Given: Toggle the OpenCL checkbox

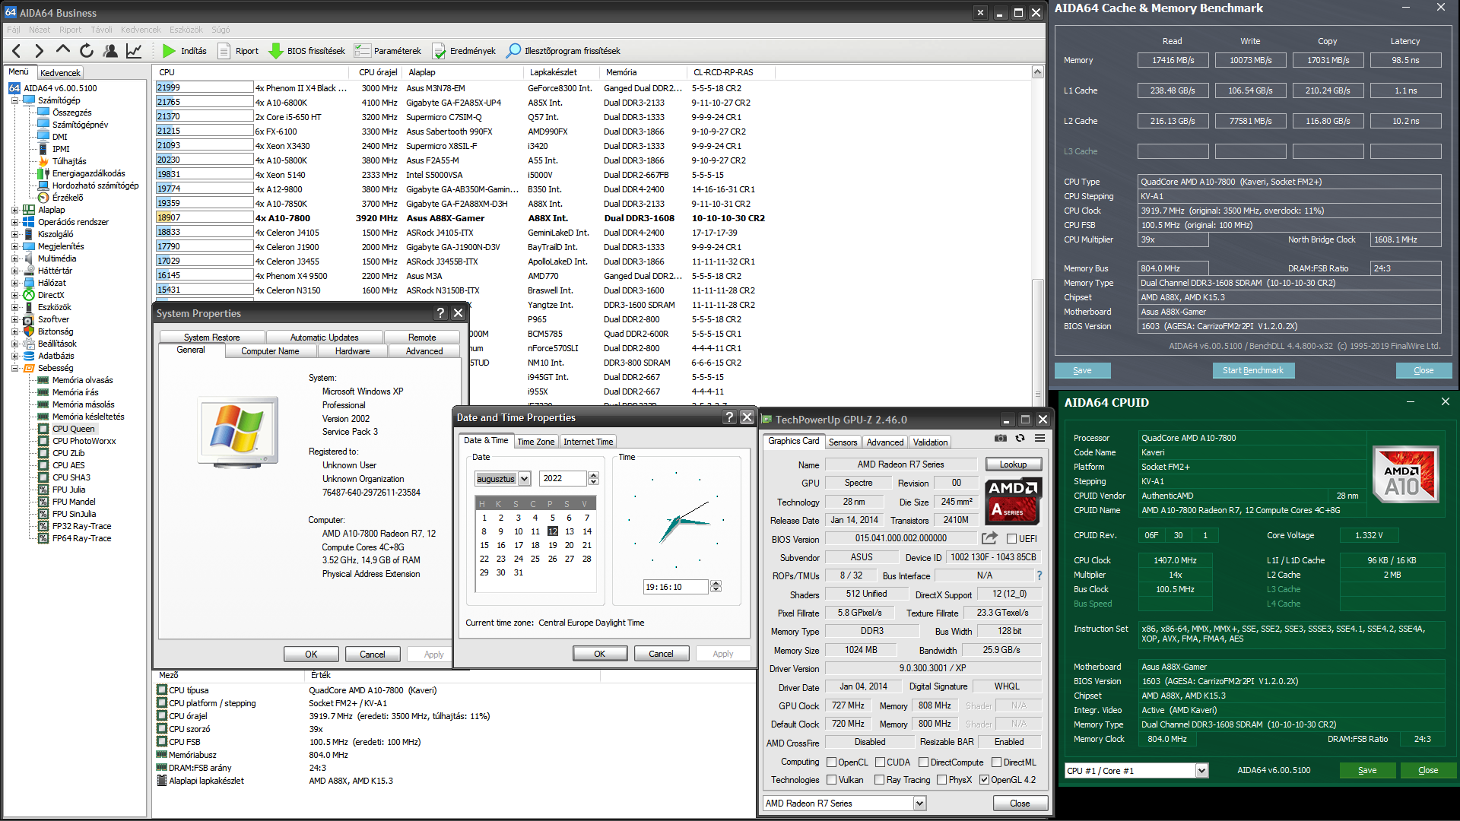Looking at the screenshot, I should click(832, 762).
